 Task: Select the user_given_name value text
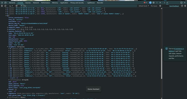(34, 95)
